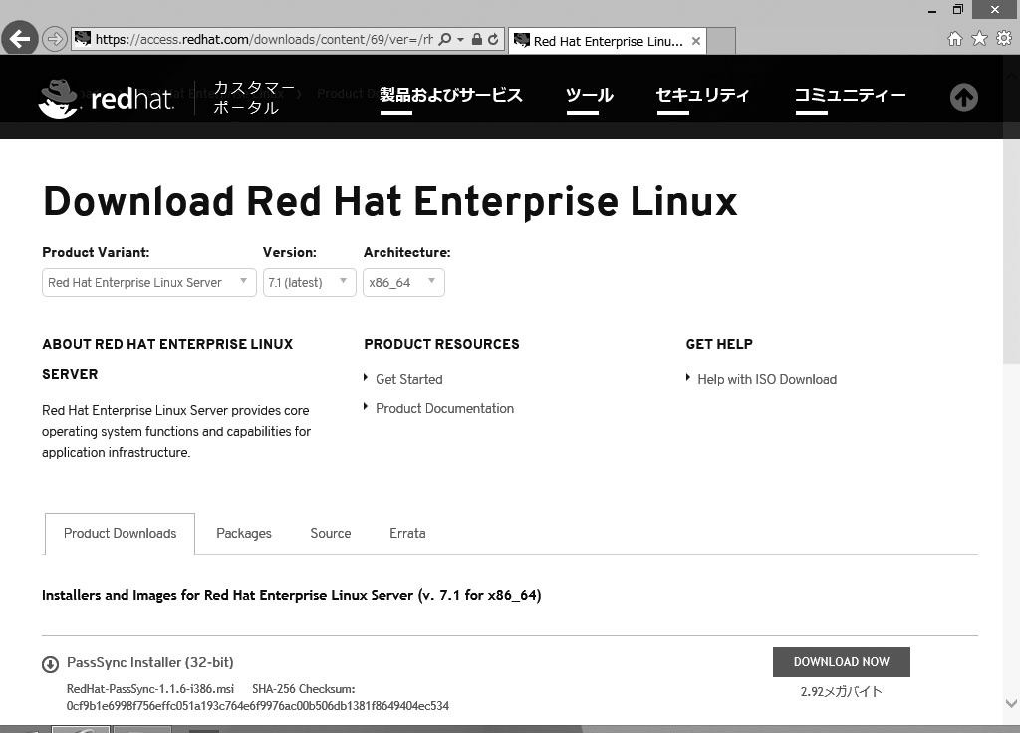Click the Installers and Images heading text
This screenshot has width=1020, height=733.
pyautogui.click(x=292, y=595)
